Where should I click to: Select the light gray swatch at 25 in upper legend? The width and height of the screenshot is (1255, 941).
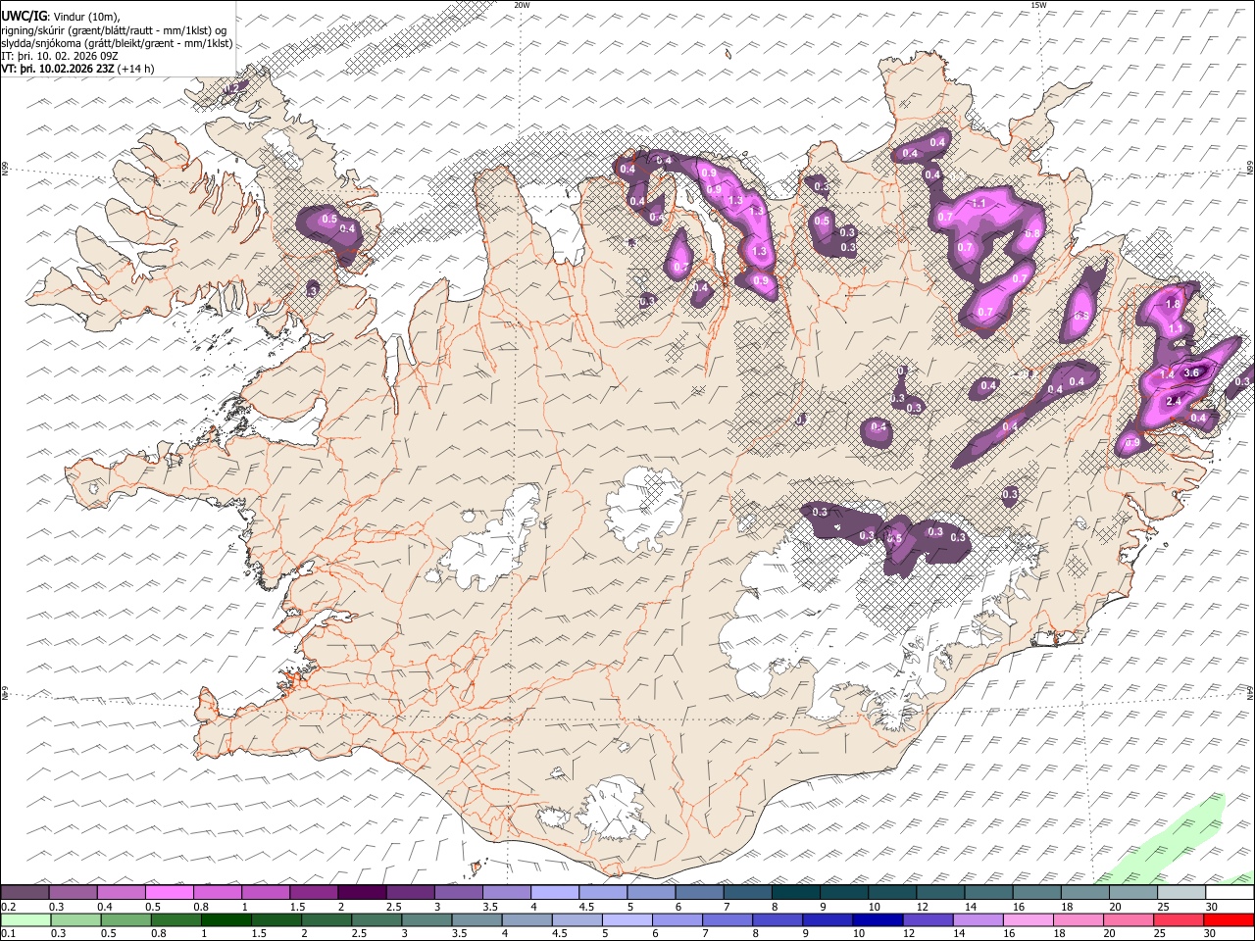click(1181, 893)
